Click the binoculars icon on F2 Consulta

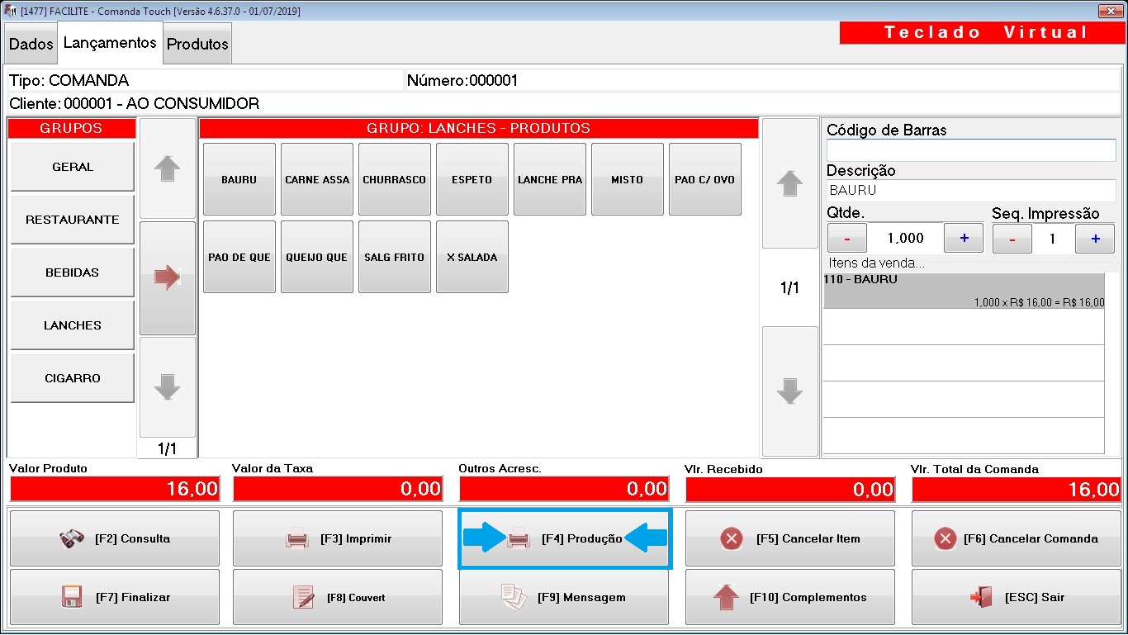click(x=73, y=539)
